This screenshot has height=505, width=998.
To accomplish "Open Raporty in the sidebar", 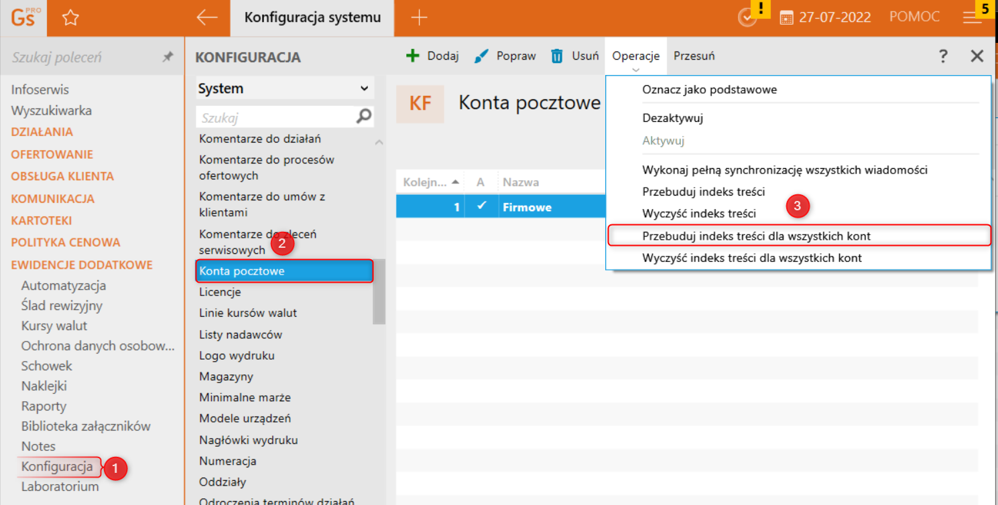I will click(x=44, y=406).
